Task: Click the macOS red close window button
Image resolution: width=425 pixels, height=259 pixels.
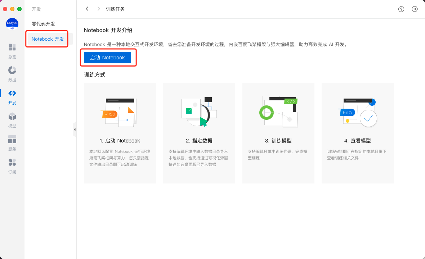Action: click(x=5, y=9)
